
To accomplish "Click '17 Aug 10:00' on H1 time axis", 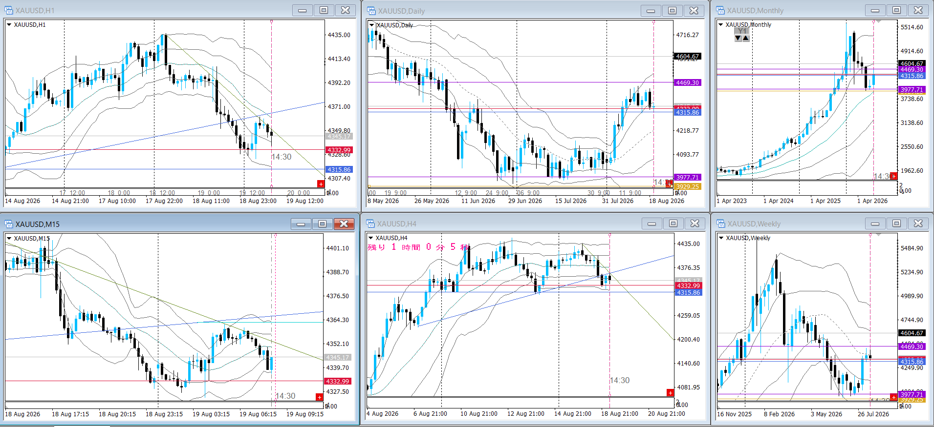I will coord(117,201).
